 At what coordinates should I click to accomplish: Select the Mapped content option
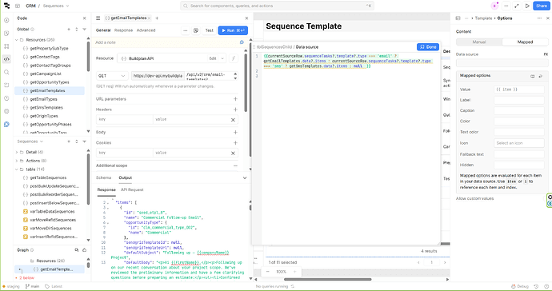(x=525, y=42)
